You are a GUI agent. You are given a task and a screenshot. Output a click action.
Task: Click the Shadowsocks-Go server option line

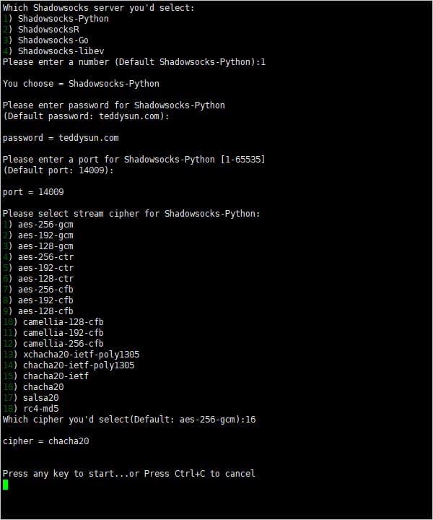click(x=45, y=40)
